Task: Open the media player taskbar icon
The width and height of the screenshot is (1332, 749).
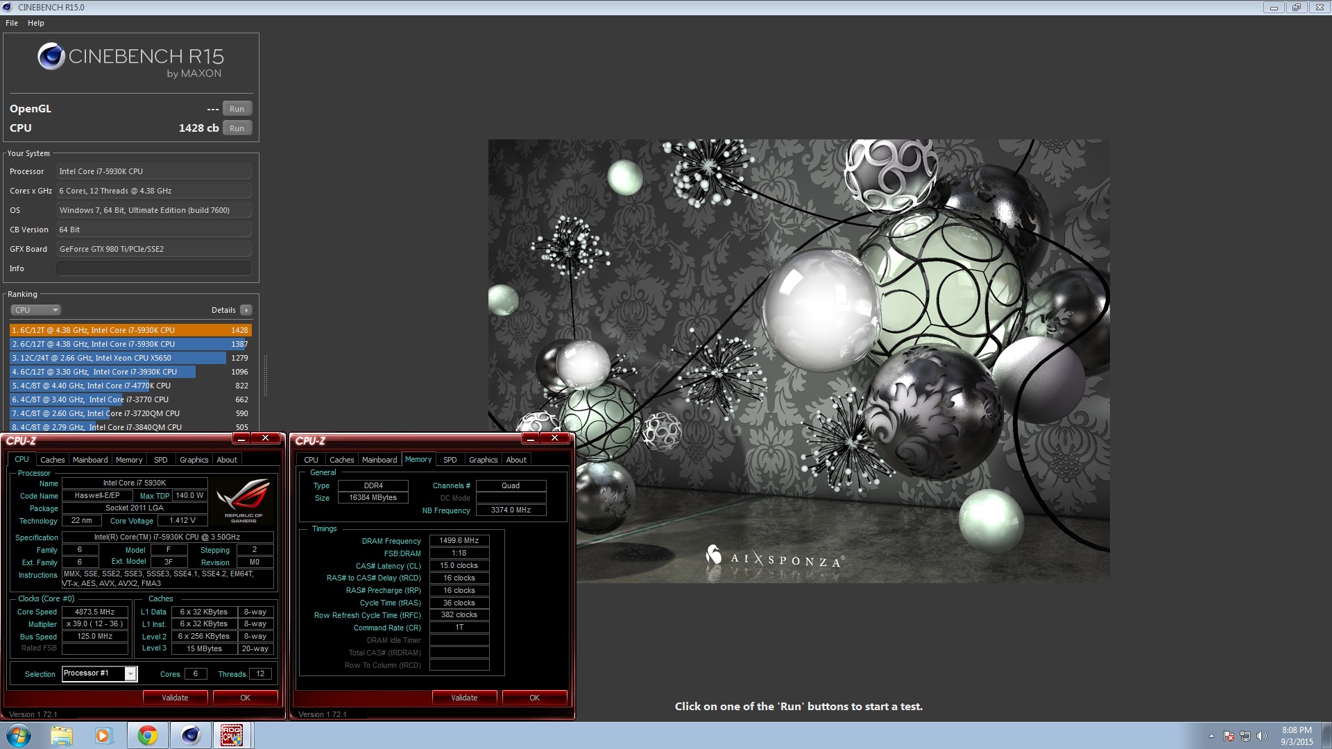Action: click(103, 735)
